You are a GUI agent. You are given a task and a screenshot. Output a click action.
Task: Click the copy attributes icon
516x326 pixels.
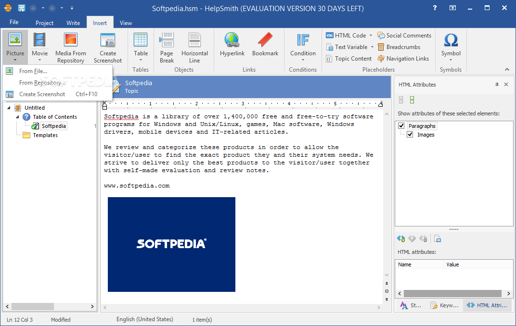click(x=438, y=238)
